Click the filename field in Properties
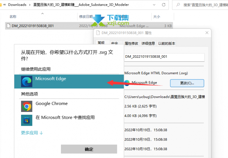 tap(164, 57)
